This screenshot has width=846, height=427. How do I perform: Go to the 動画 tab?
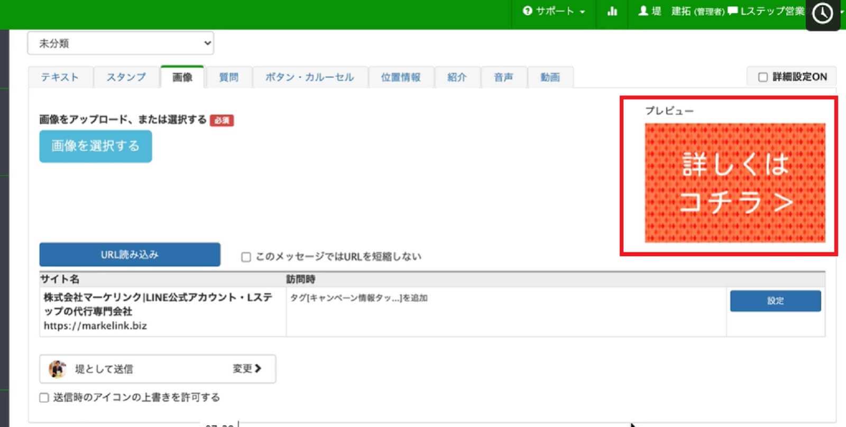pyautogui.click(x=550, y=77)
